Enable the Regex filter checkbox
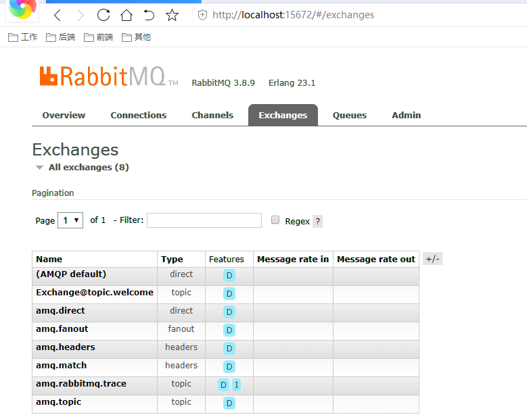 (275, 220)
